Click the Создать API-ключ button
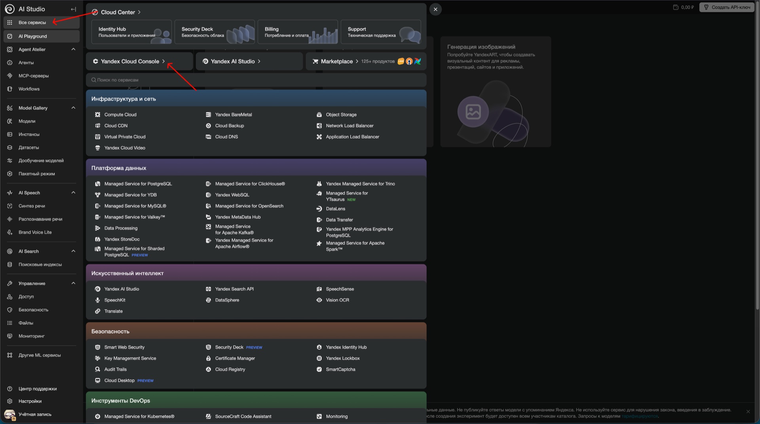 (x=726, y=7)
